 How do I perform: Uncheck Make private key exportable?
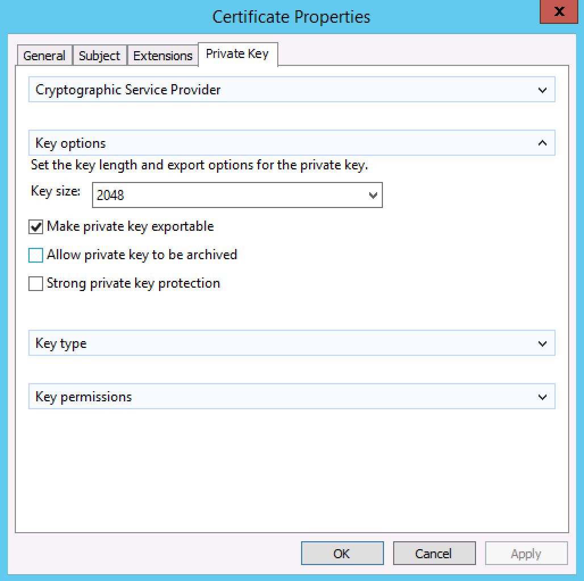36,227
